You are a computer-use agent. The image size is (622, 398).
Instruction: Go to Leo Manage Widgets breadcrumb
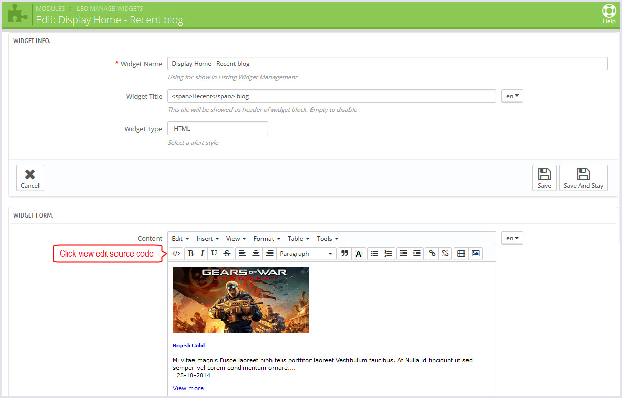pos(110,9)
